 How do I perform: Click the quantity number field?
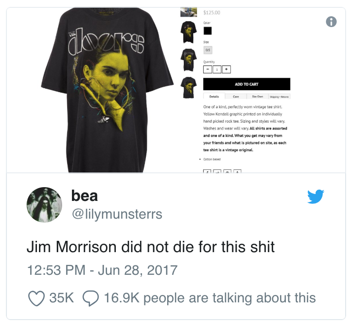pos(217,69)
